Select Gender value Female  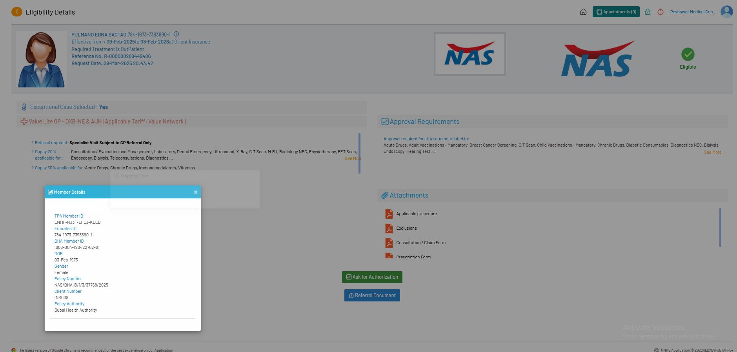coord(61,272)
